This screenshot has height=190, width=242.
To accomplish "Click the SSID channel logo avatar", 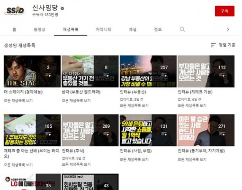I will click(15, 10).
